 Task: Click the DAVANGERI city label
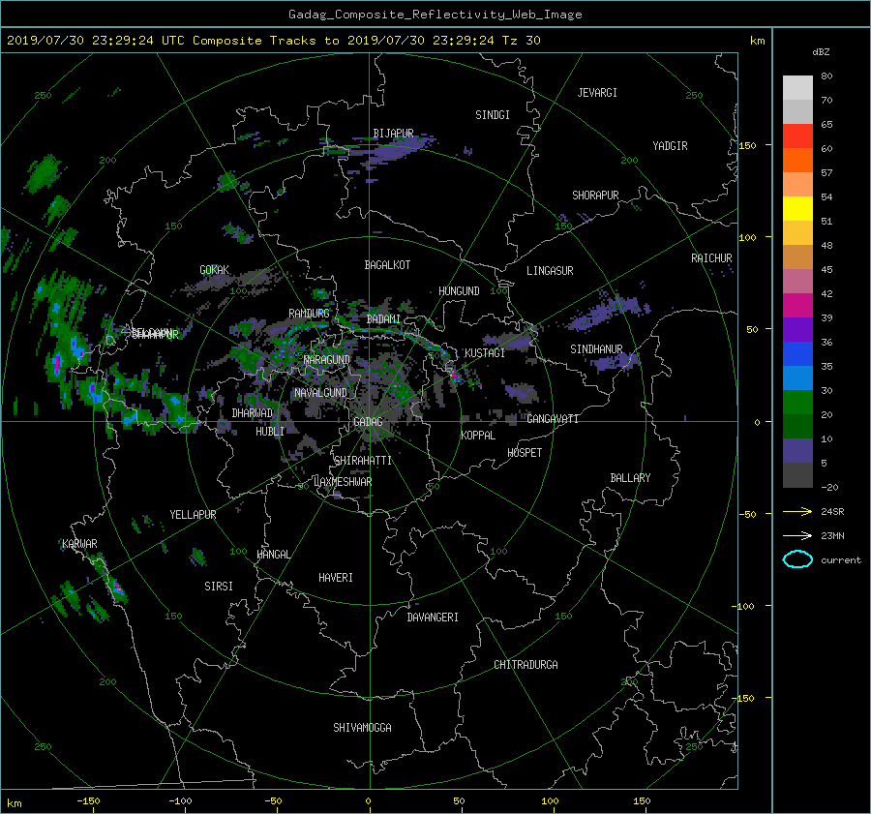[x=433, y=618]
